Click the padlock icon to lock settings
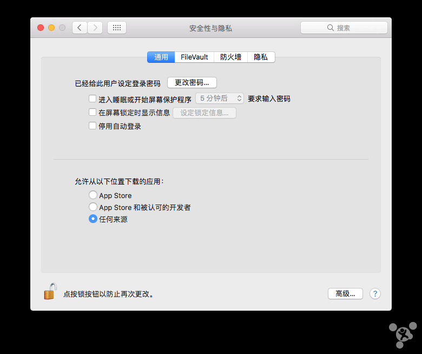Viewport: 422px width, 354px height. (x=50, y=292)
